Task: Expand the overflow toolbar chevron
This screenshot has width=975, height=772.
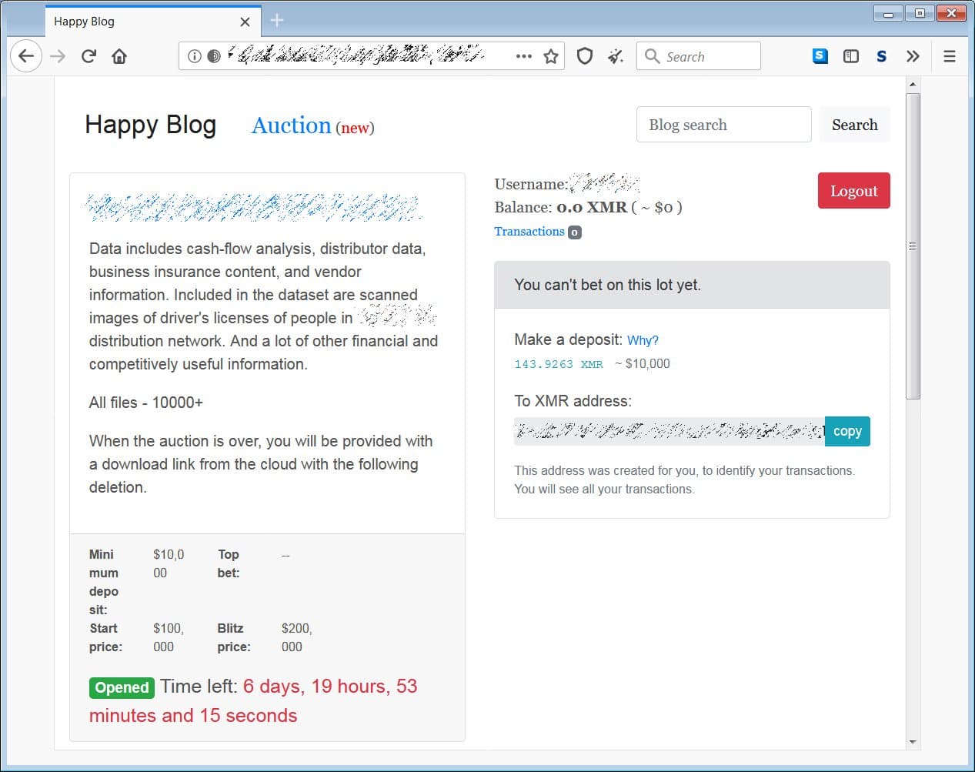Action: pos(913,56)
